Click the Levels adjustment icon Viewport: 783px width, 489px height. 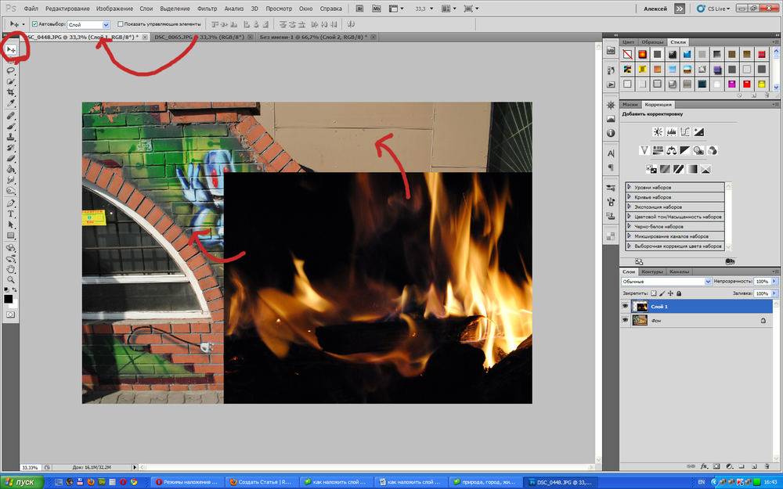(x=672, y=132)
